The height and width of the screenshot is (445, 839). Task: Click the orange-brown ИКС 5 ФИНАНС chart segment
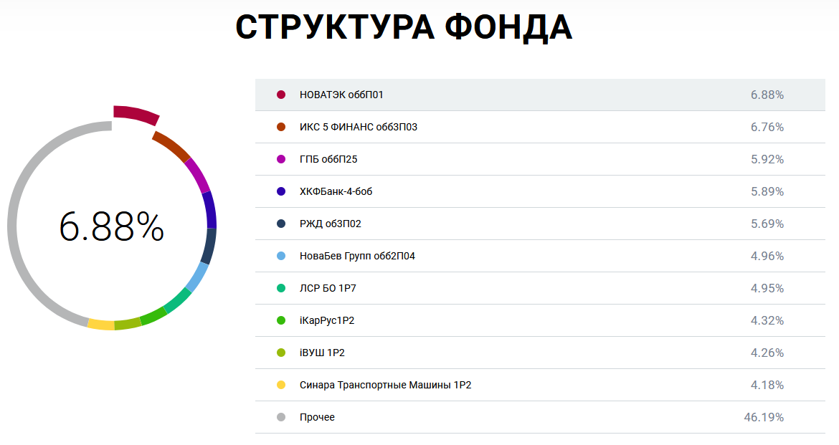pyautogui.click(x=171, y=145)
